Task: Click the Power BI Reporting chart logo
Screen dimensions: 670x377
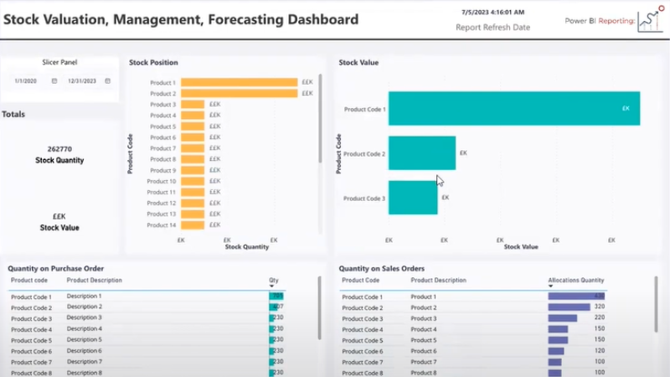Action: point(651,19)
